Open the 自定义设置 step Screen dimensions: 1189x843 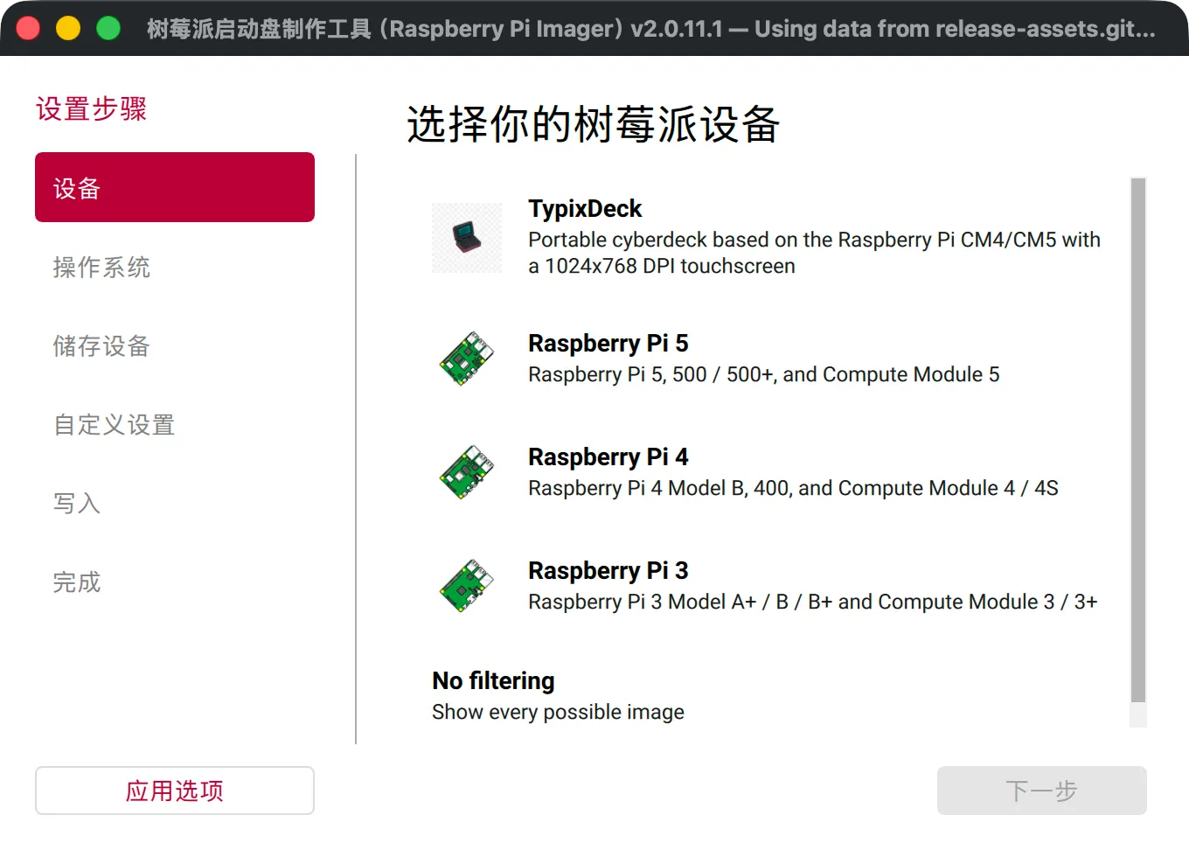[x=175, y=424]
